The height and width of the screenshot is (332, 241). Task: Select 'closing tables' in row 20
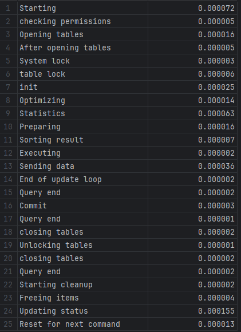coord(52,258)
